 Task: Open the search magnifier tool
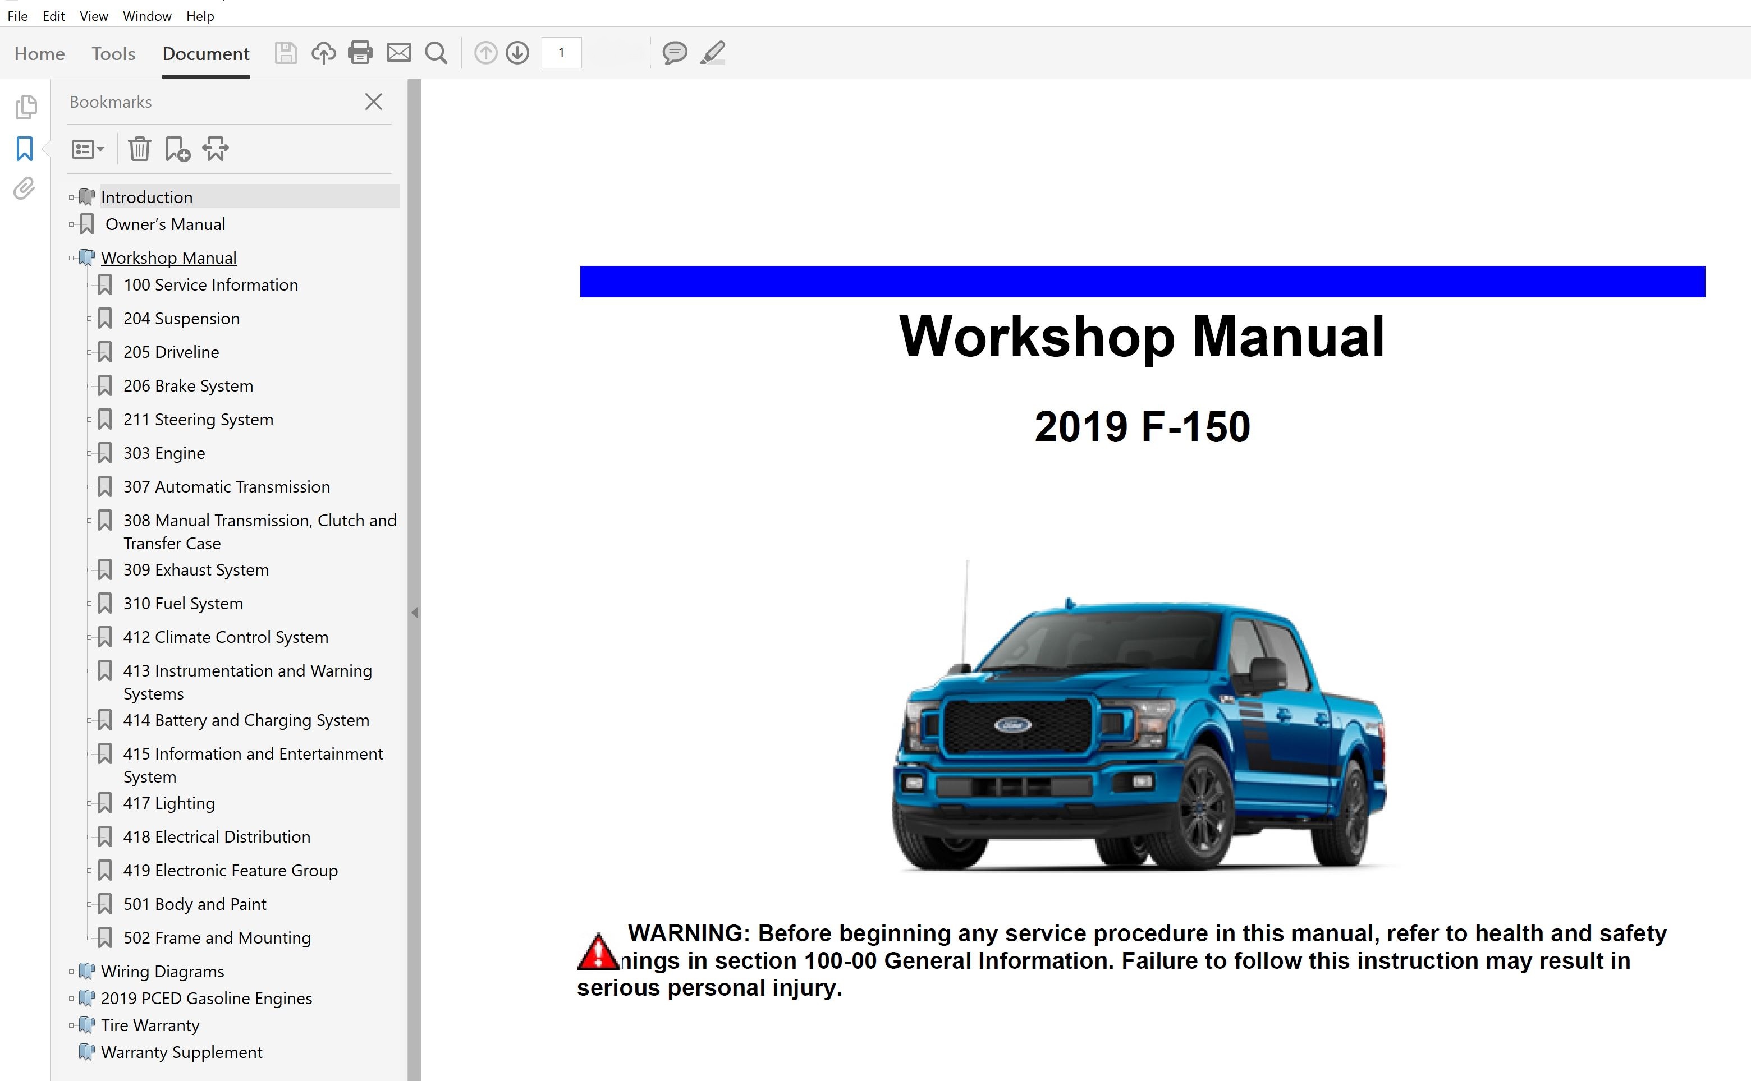(436, 53)
